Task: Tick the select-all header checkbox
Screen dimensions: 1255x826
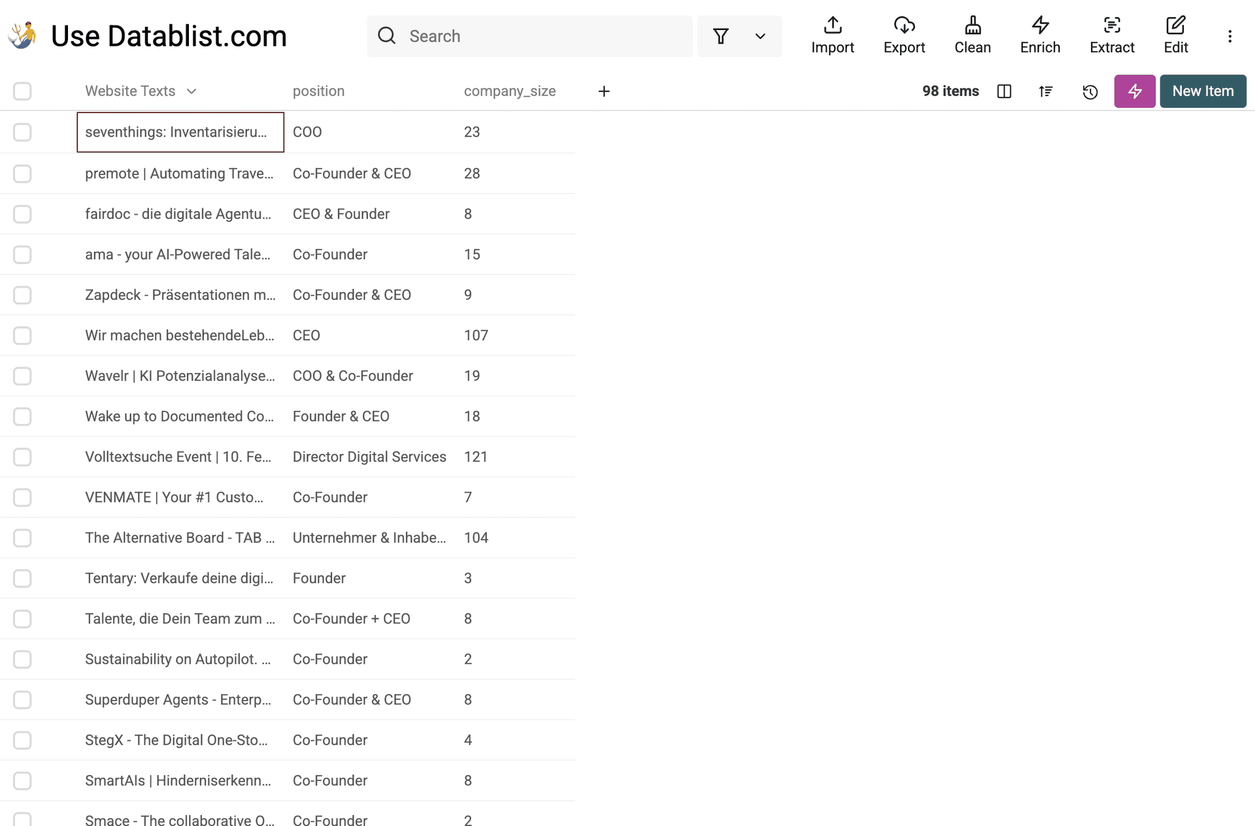Action: [x=22, y=91]
